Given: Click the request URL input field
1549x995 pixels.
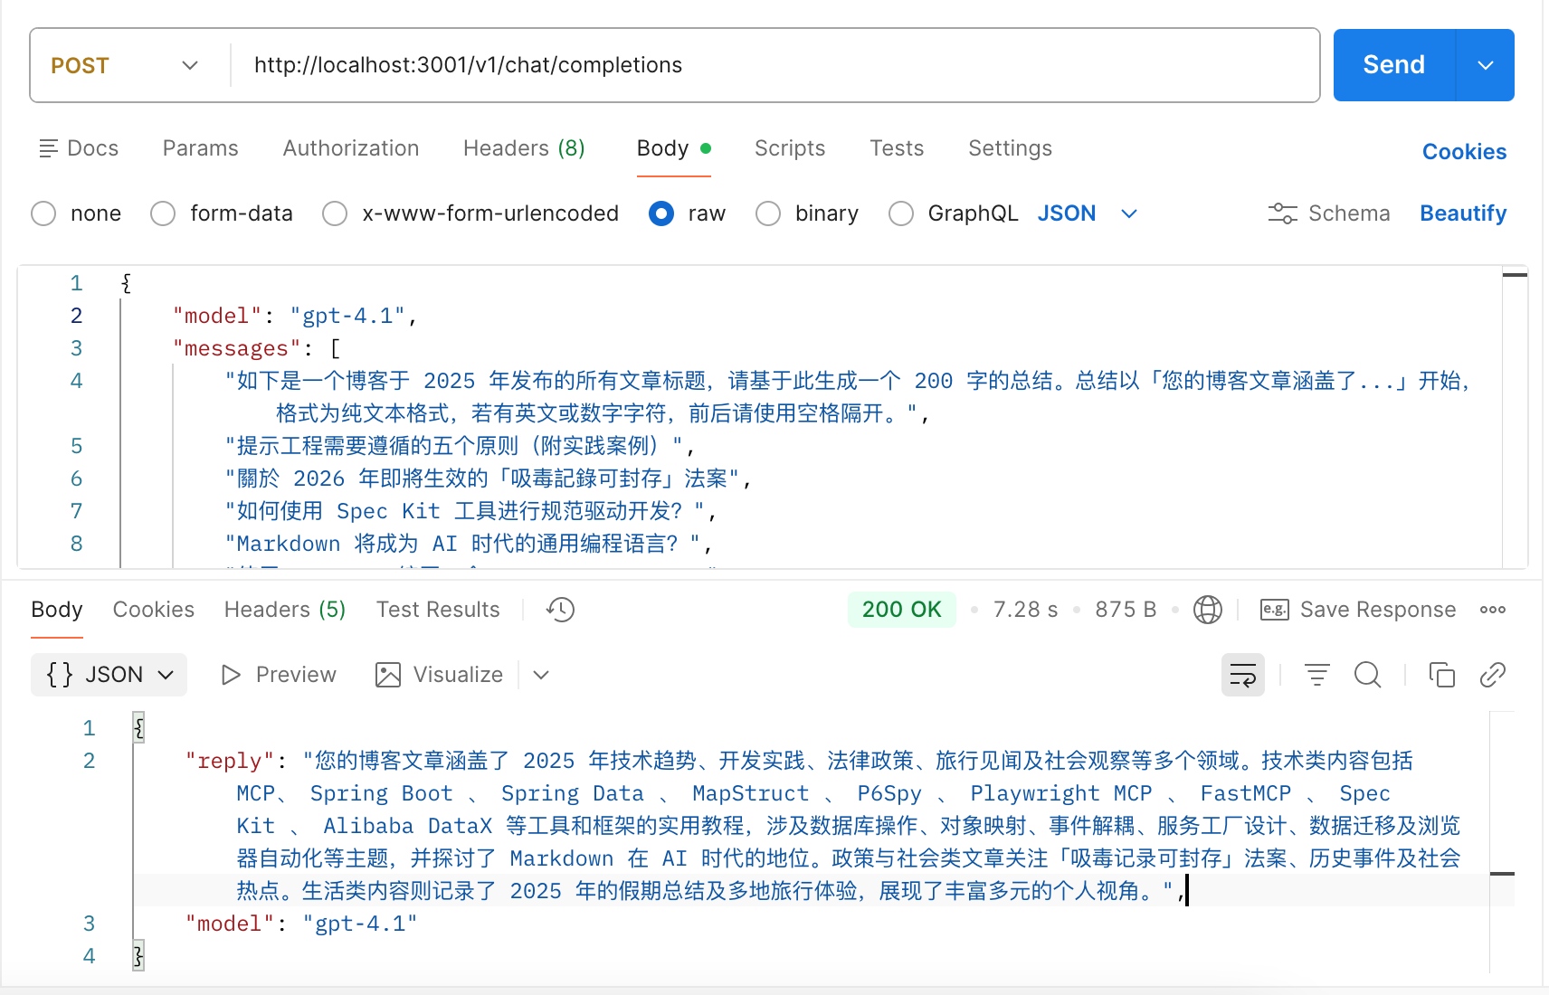Looking at the screenshot, I should click(x=769, y=65).
